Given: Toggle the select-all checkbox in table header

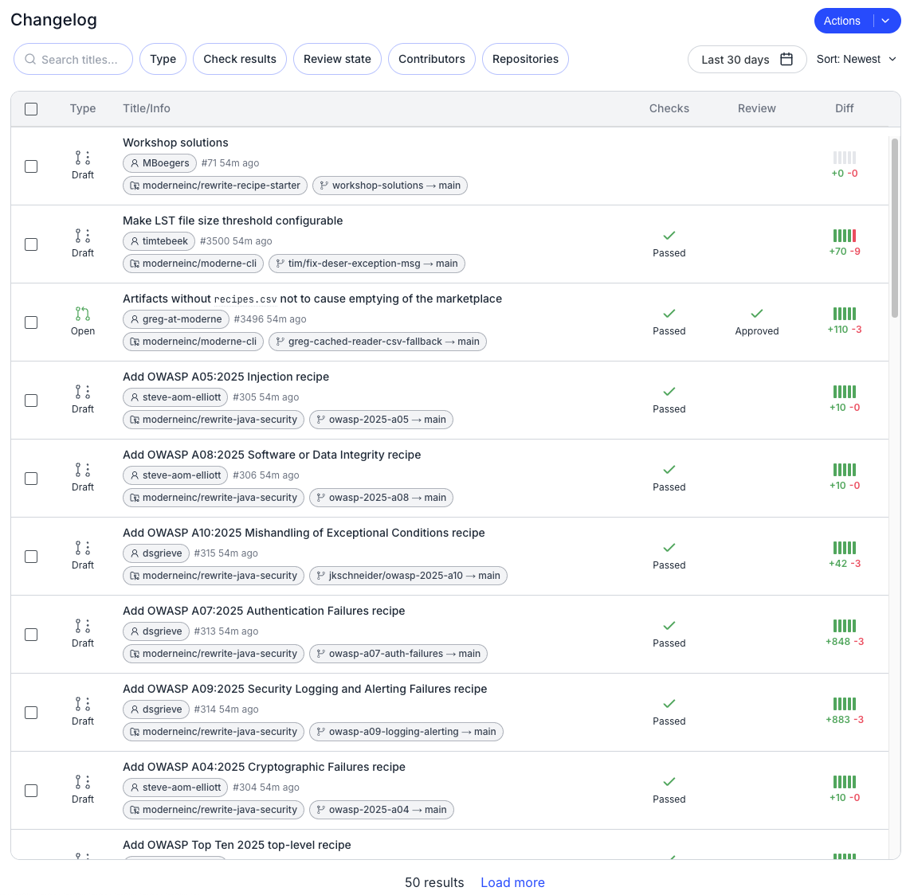Looking at the screenshot, I should click(x=31, y=109).
